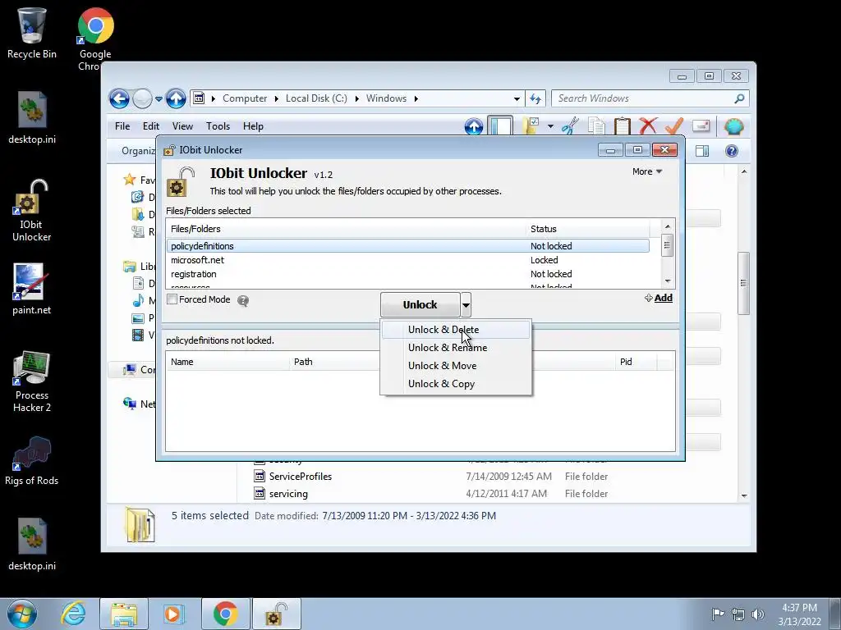Click the red X Delete icon in Explorer toolbar

pos(648,126)
